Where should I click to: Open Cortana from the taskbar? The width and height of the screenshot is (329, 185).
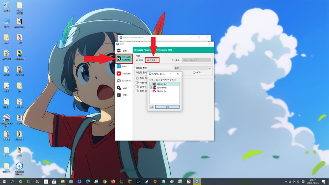point(20,182)
